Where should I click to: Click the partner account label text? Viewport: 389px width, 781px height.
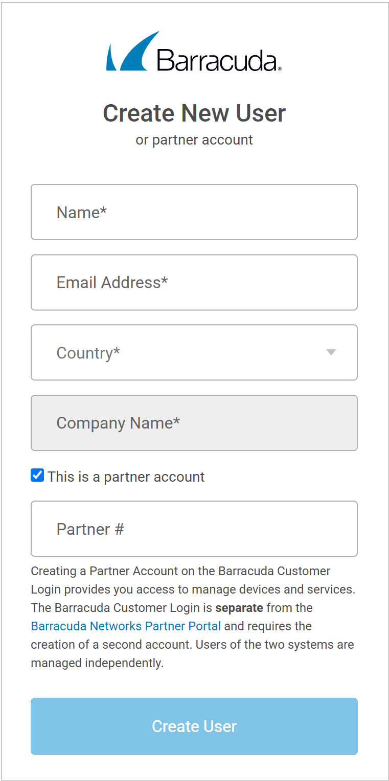click(x=126, y=476)
